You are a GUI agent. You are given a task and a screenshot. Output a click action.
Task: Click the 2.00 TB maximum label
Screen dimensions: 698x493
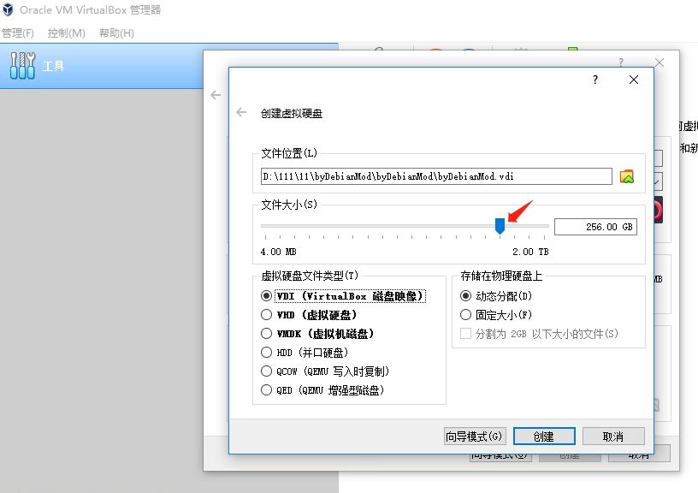click(x=530, y=252)
